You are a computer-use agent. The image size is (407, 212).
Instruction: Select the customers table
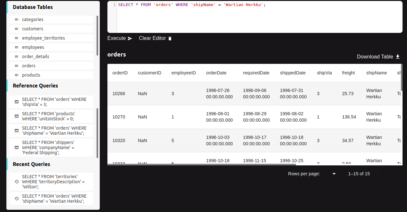pos(51,29)
